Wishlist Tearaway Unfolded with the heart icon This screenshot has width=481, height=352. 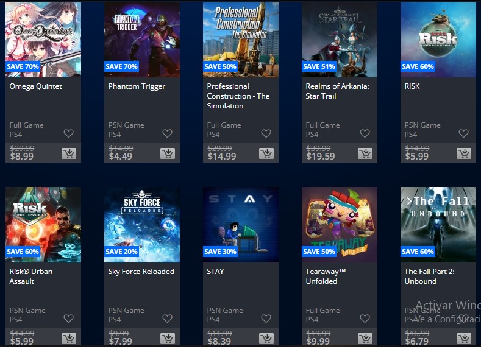tap(365, 319)
